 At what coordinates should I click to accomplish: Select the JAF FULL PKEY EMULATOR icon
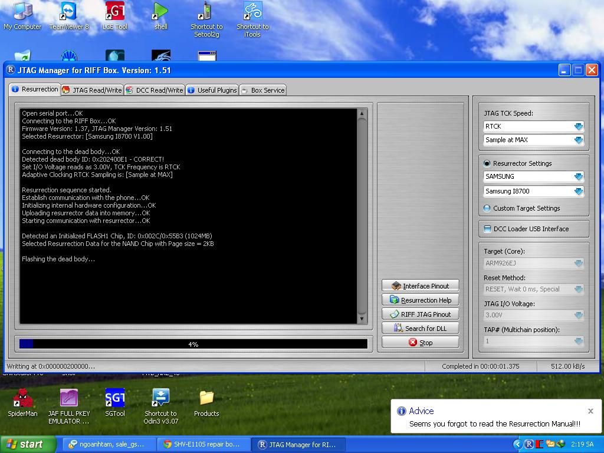click(68, 406)
